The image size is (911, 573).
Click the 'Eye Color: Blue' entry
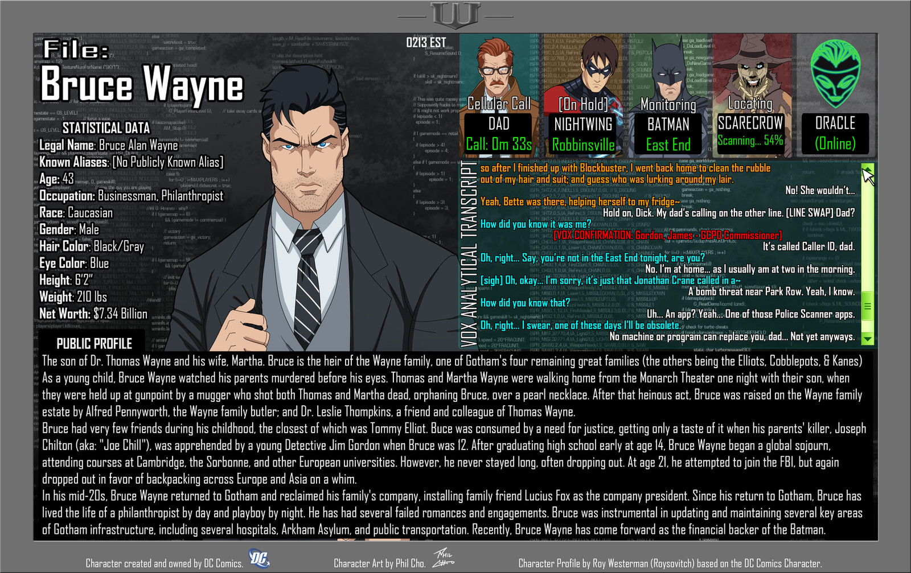click(x=74, y=263)
